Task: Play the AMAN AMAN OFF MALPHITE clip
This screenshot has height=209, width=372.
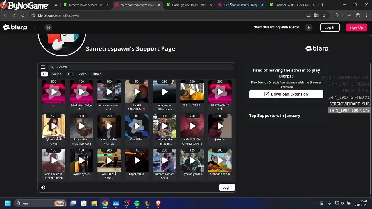Action: pyautogui.click(x=192, y=126)
